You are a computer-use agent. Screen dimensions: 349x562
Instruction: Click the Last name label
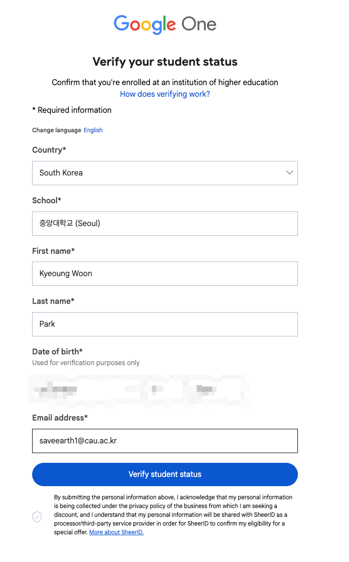[53, 301]
